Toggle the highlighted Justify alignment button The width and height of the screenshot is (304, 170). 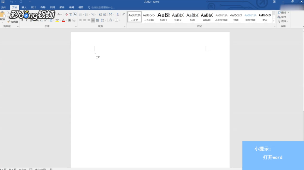(x=93, y=20)
